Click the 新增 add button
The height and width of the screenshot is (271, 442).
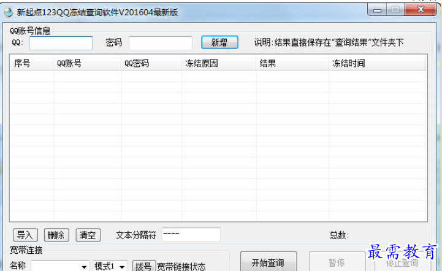(x=219, y=42)
